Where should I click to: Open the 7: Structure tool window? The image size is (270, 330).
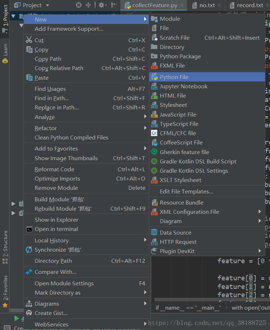(5, 247)
